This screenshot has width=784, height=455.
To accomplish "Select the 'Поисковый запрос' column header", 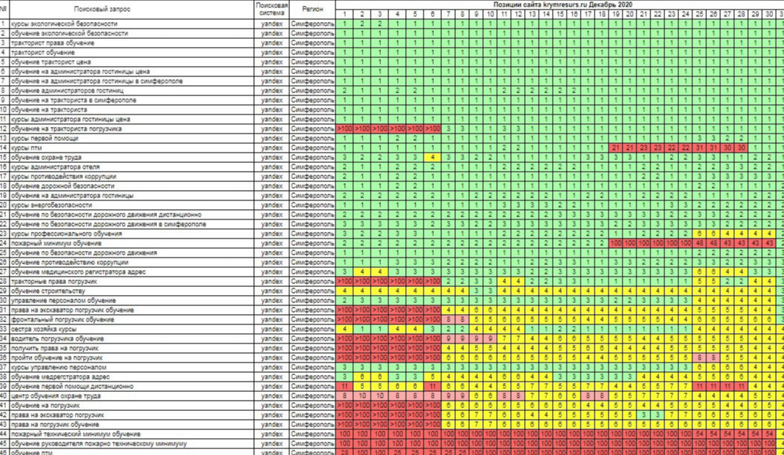I will 102,9.
